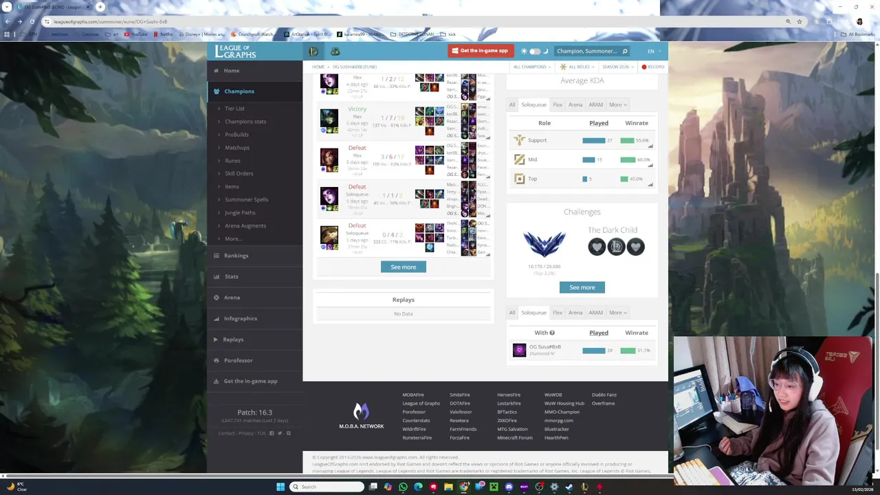The height and width of the screenshot is (495, 880).
Task: Click the Support role icon
Action: coord(520,140)
